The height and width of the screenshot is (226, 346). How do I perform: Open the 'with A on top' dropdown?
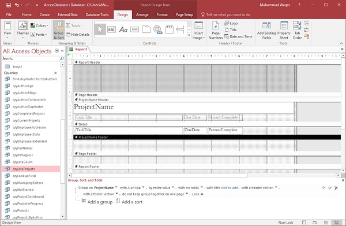click(x=132, y=187)
